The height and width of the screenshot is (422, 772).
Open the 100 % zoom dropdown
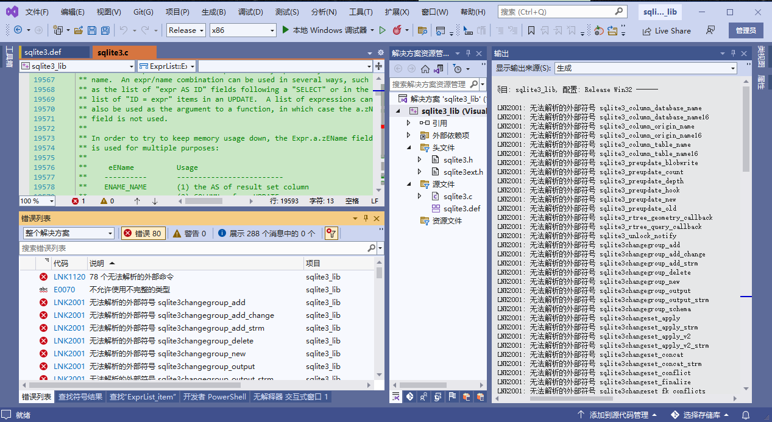[x=38, y=201]
